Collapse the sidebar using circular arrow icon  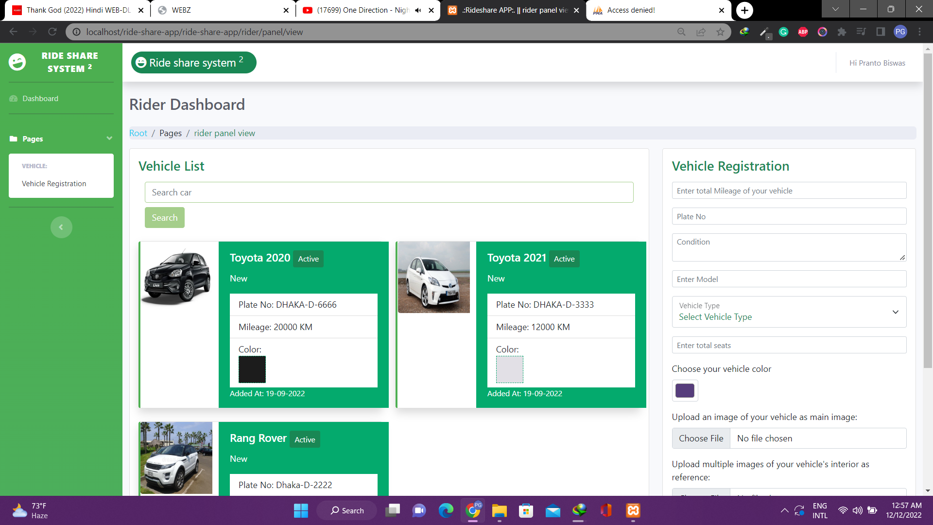(61, 227)
